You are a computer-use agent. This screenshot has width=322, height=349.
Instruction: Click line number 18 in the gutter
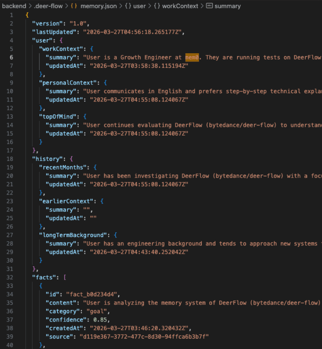(10, 159)
